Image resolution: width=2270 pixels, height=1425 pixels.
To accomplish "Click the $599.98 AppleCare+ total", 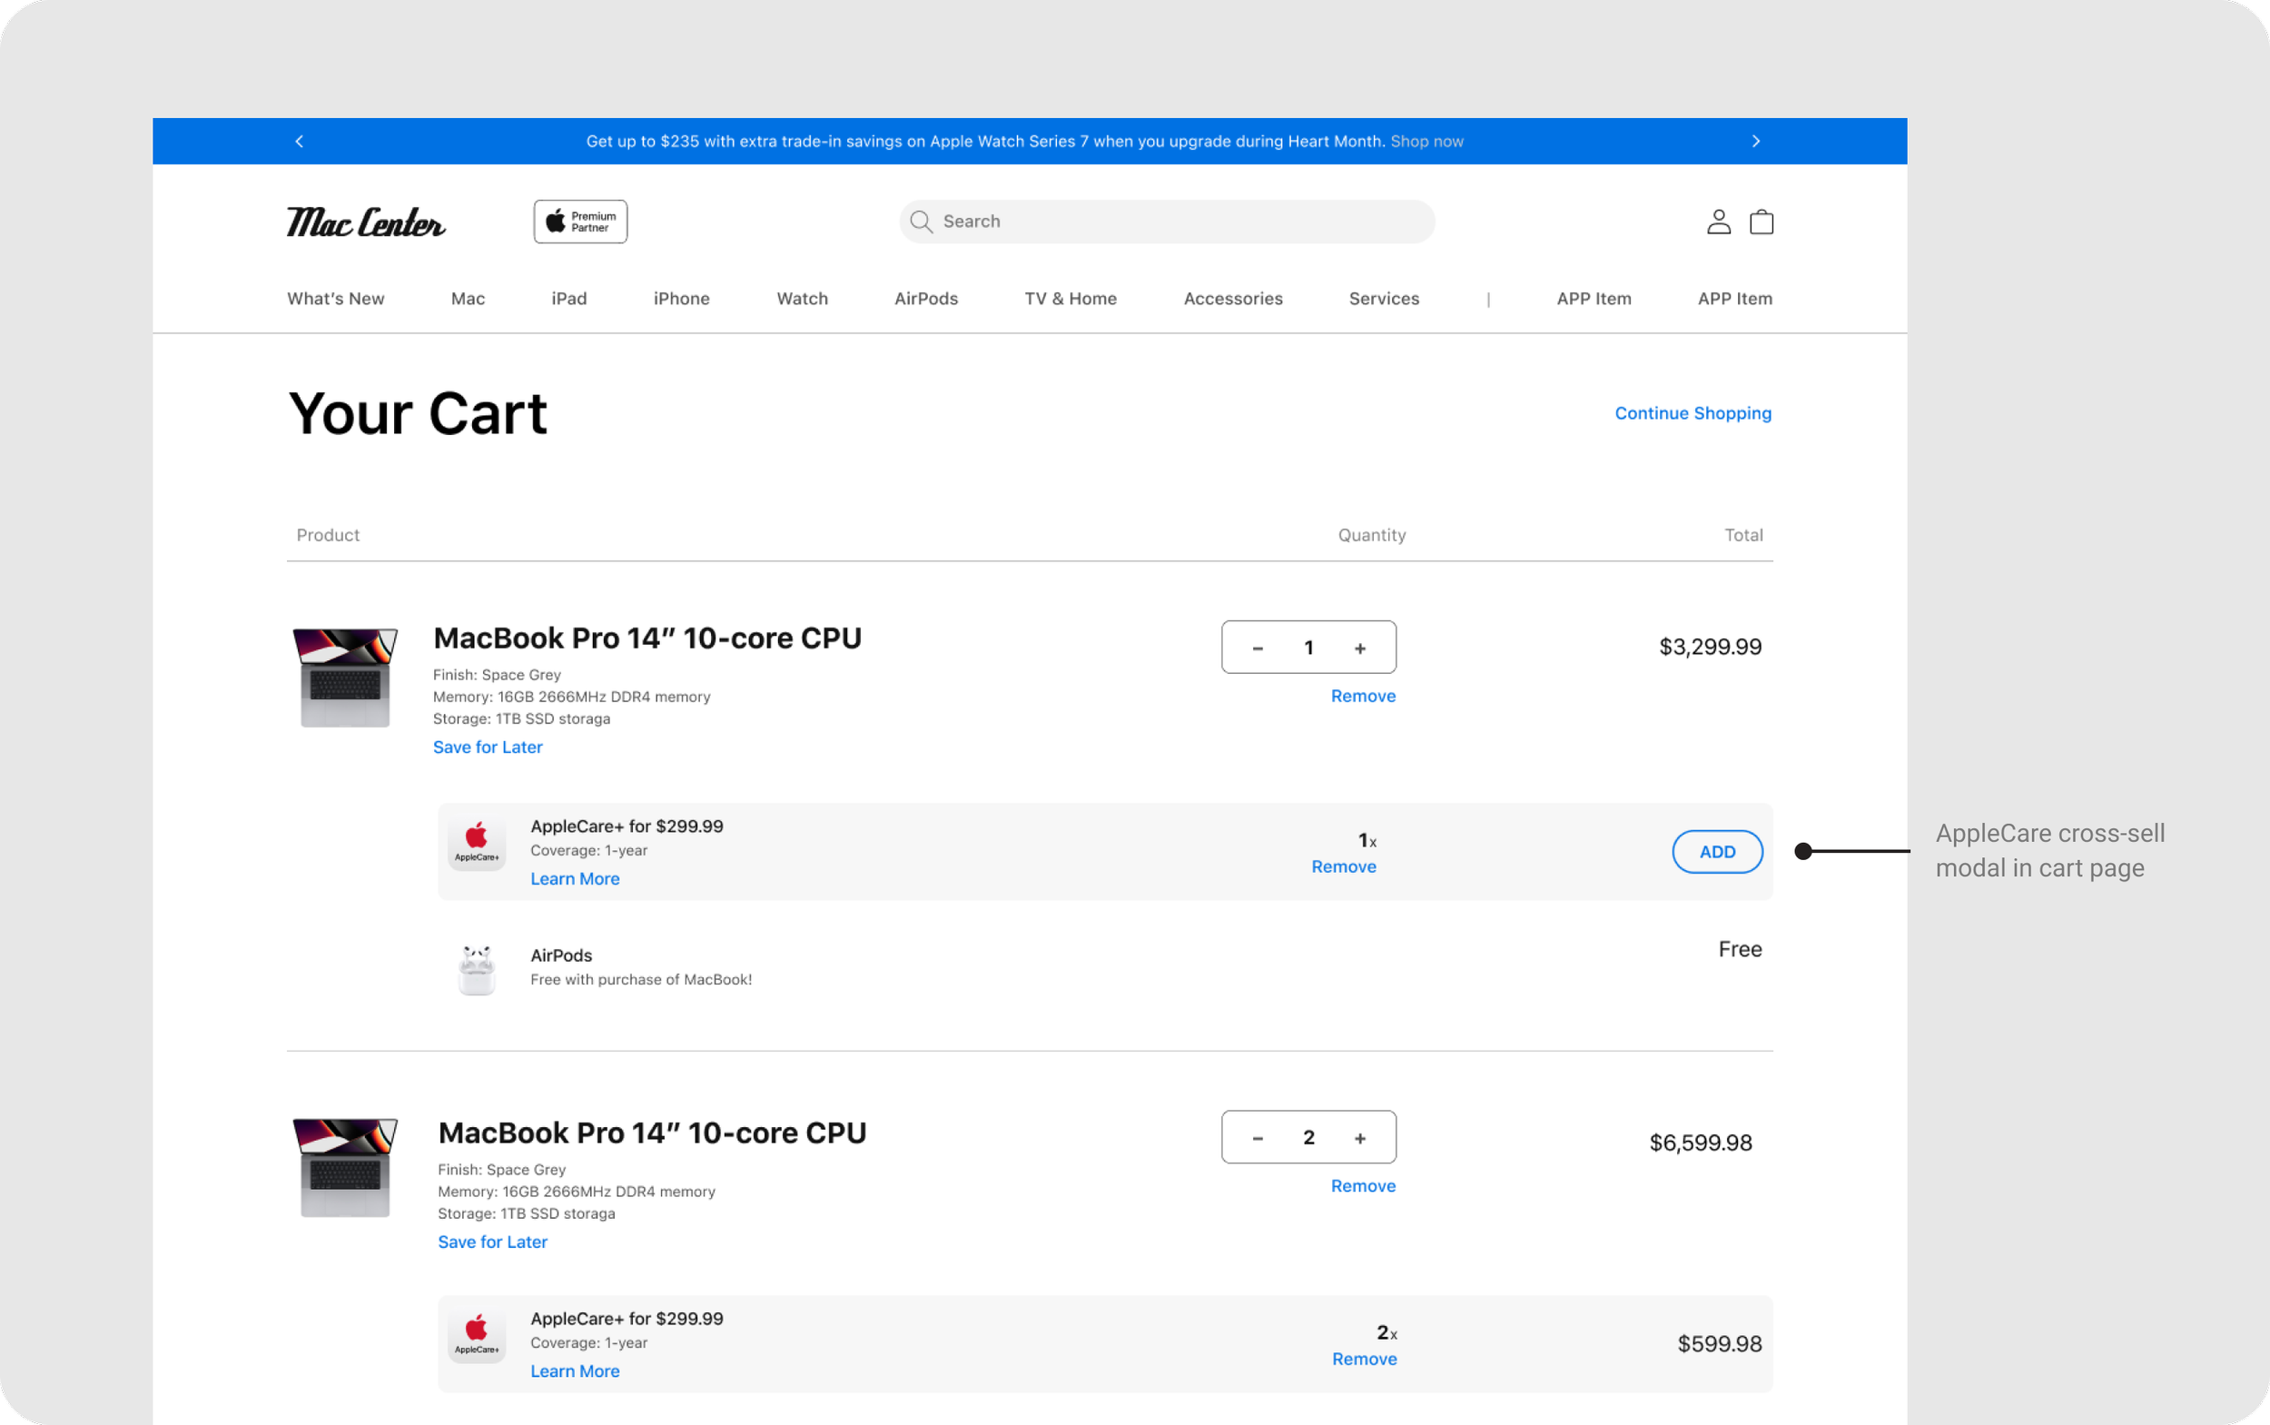I will coord(1720,1344).
